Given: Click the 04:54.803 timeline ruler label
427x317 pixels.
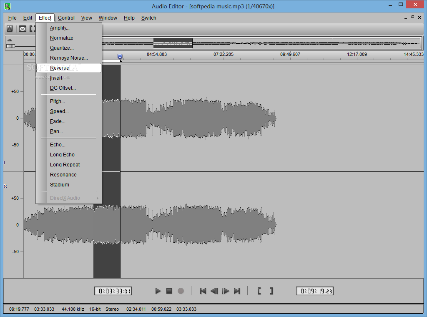Looking at the screenshot, I should [157, 55].
